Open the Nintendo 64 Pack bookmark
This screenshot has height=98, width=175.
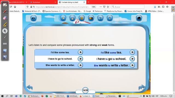coord(31,11)
